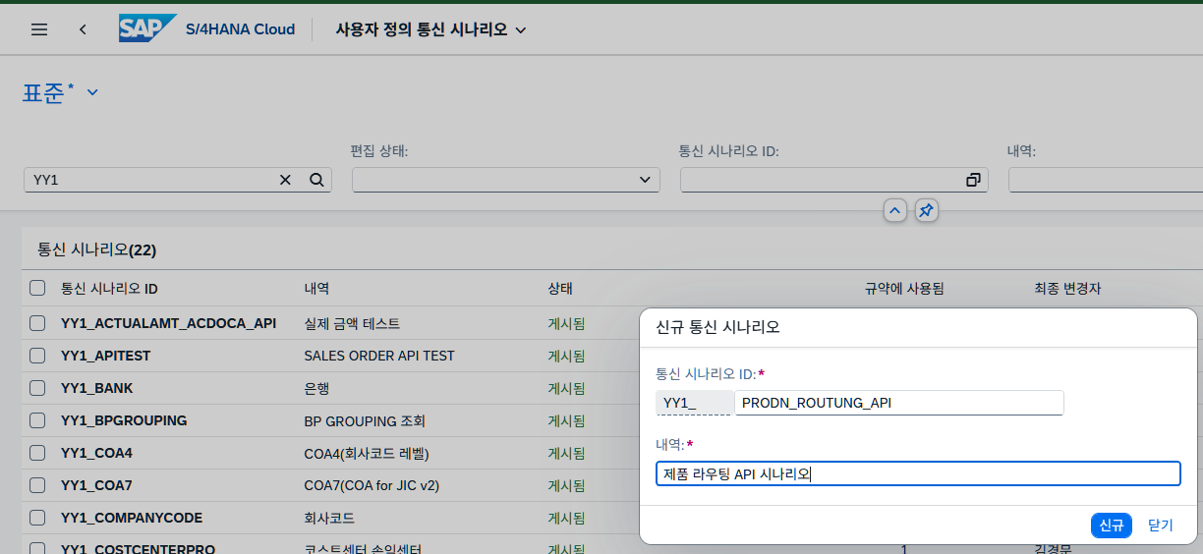Select checkbox for YY1_COA7 row
The width and height of the screenshot is (1203, 554).
37,485
